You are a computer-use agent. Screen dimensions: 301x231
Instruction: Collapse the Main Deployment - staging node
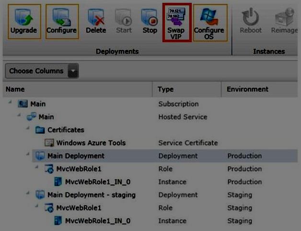pos(28,193)
